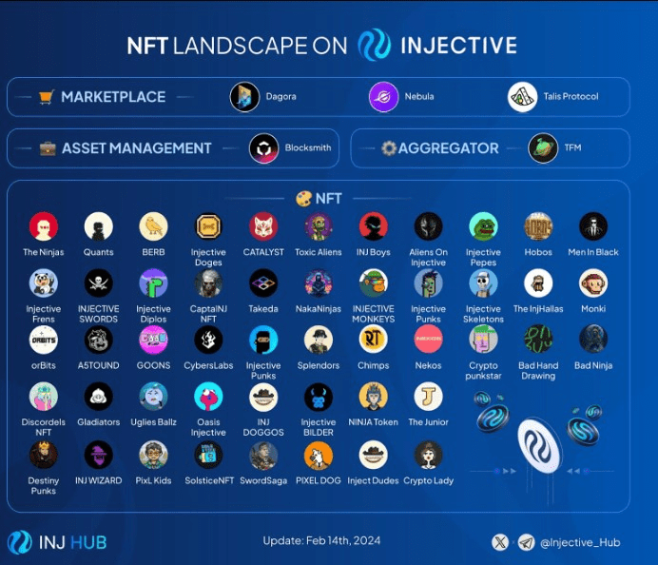Select the Discordels NFT icon
The width and height of the screenshot is (658, 565).
pyautogui.click(x=44, y=397)
